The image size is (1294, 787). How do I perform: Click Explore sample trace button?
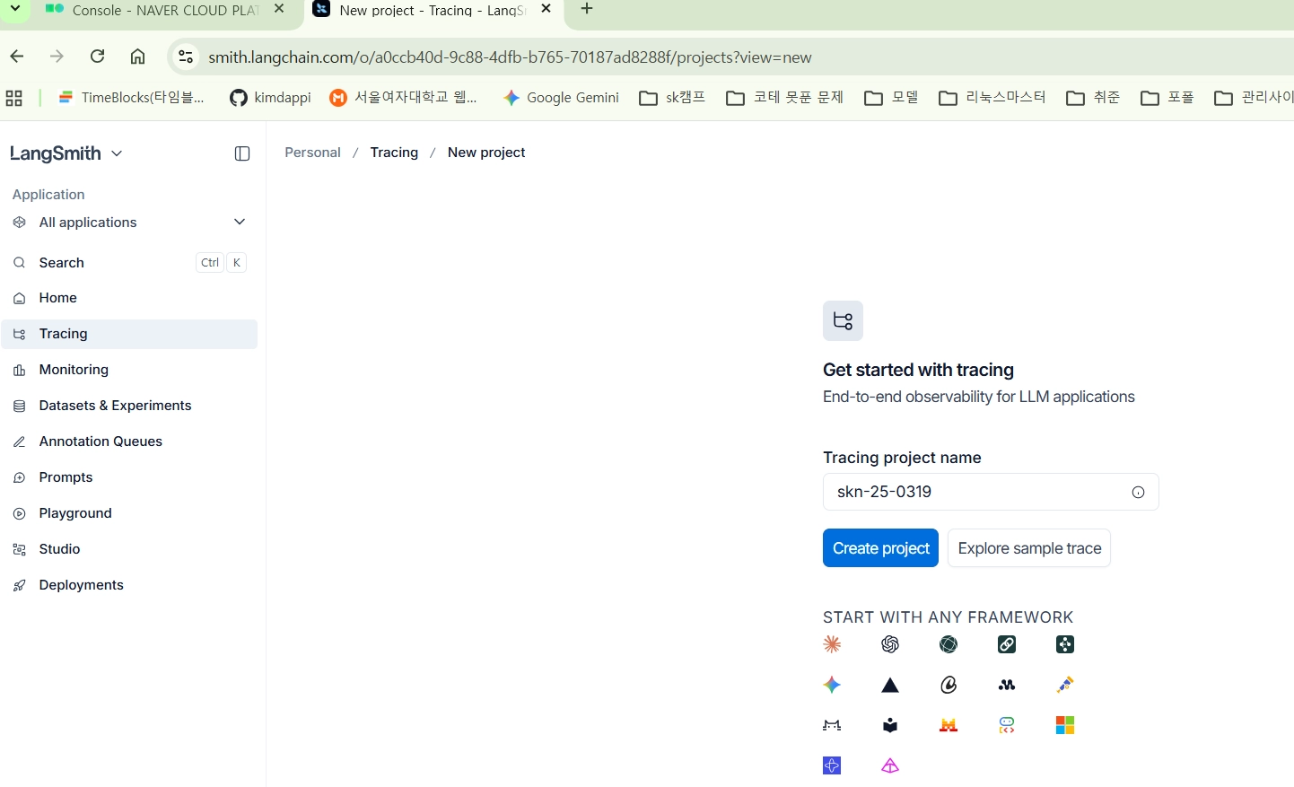[x=1029, y=548]
